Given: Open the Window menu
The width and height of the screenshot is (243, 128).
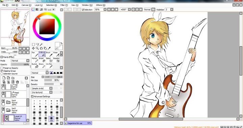Looking at the screenshot, I should point(87,5).
